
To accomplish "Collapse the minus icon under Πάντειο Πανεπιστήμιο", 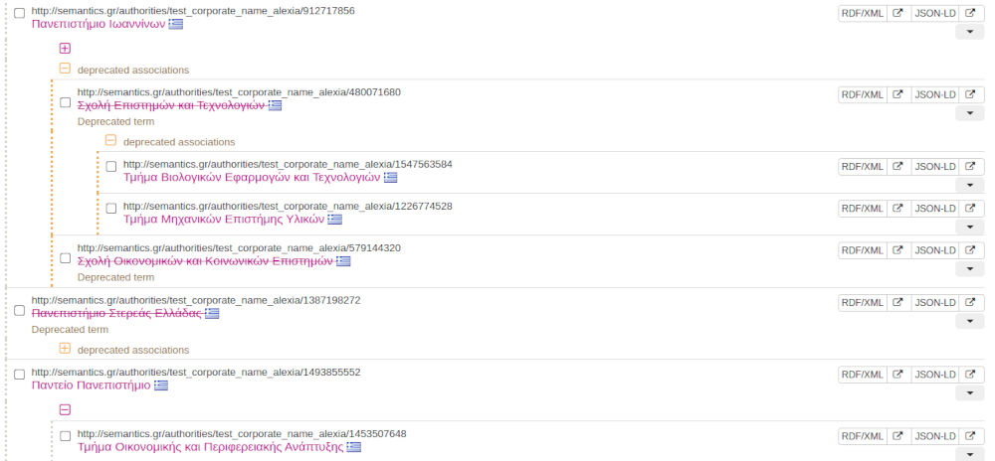I will point(65,409).
